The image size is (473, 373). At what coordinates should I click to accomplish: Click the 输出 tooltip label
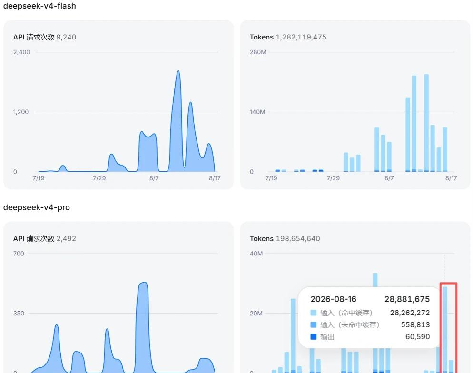pyautogui.click(x=327, y=336)
